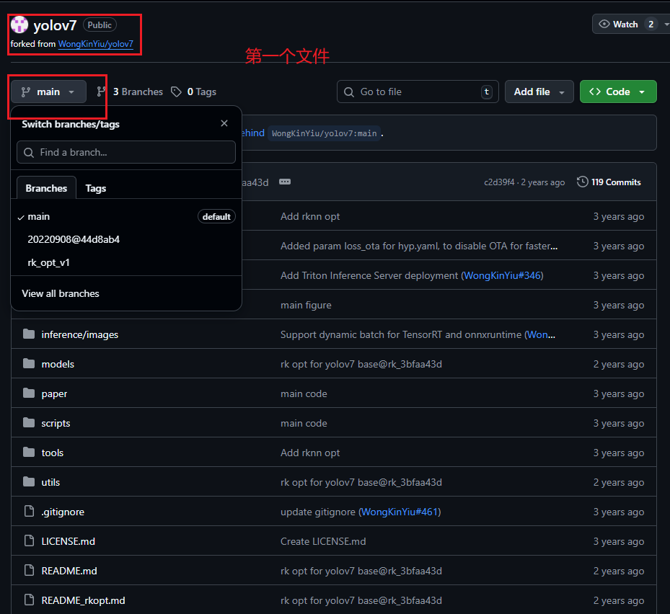Click 'update gitignore' commit message
Screen dimensions: 670x614
click(318, 512)
